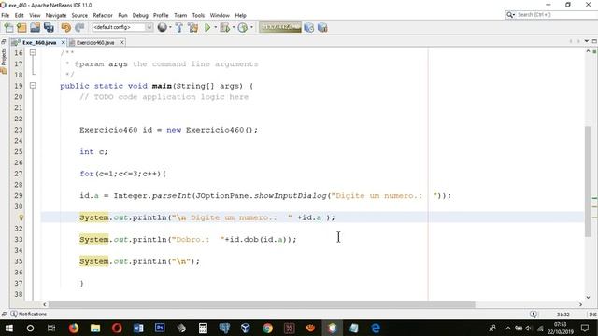Open the Navigate menu
The image size is (598, 336).
56,15
